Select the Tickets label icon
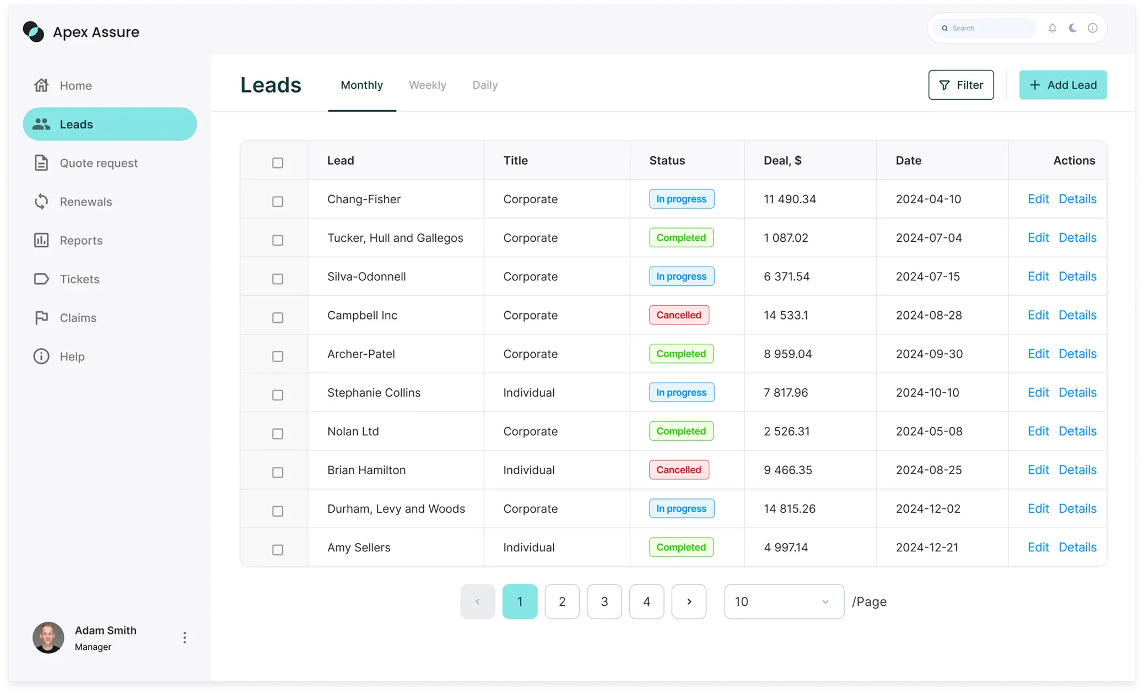Viewport: 1144px width, 694px height. click(41, 279)
